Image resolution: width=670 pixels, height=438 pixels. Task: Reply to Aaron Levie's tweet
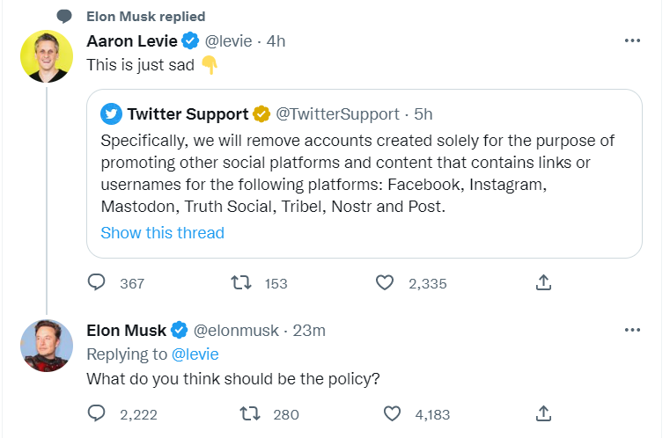[97, 282]
